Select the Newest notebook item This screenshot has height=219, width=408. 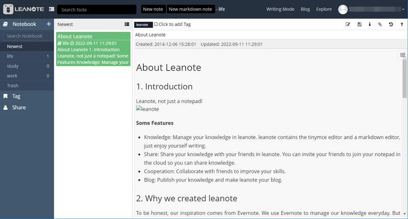pos(27,46)
